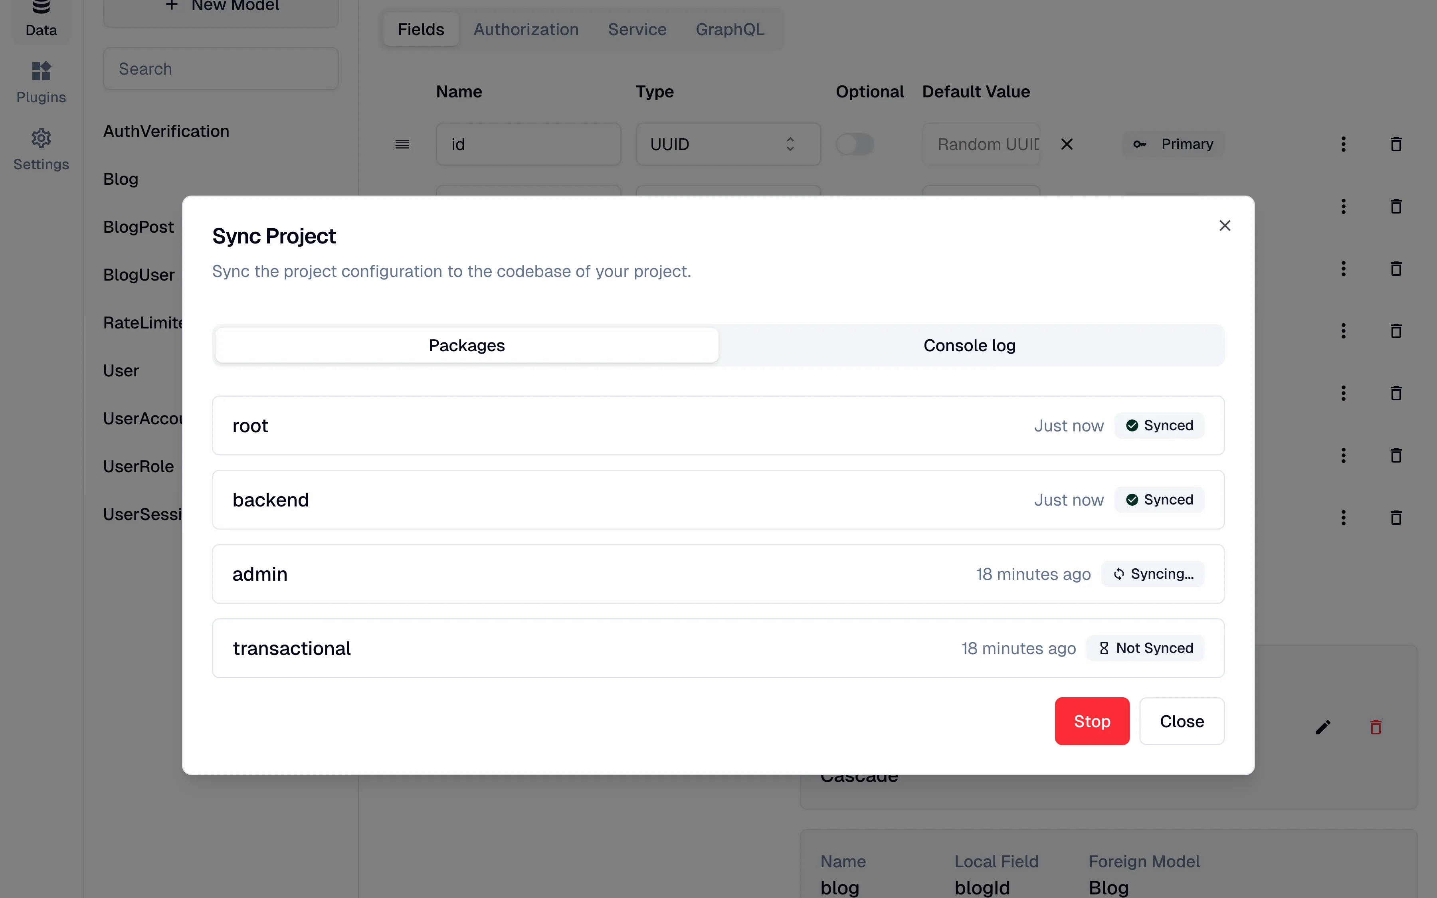
Task: Click the Synced badge next to root
Action: [1160, 425]
